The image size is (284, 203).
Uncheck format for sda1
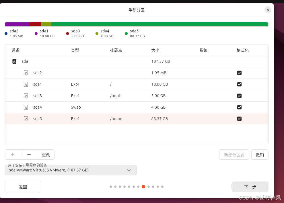pos(239,84)
